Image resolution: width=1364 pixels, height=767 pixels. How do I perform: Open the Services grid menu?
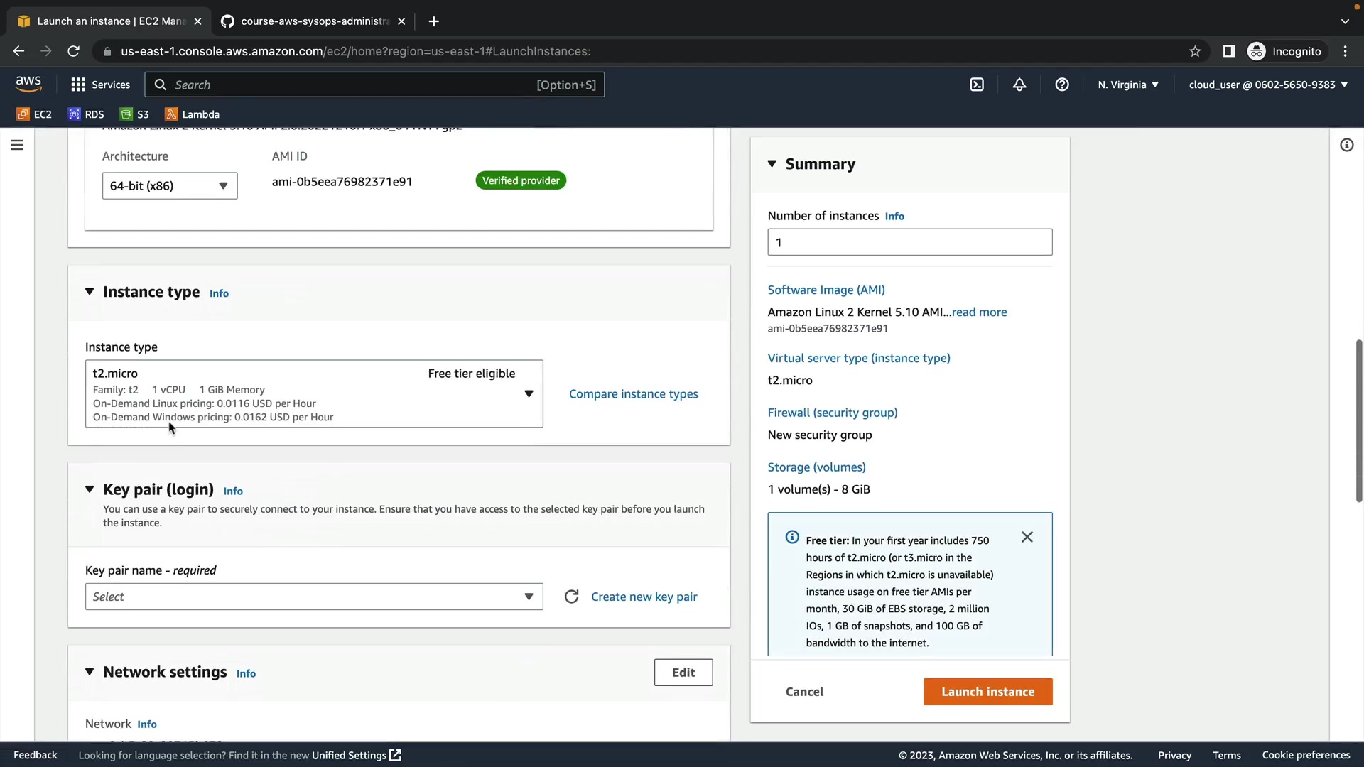click(100, 85)
